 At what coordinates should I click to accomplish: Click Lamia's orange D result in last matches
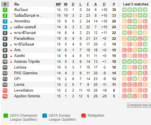145,85
